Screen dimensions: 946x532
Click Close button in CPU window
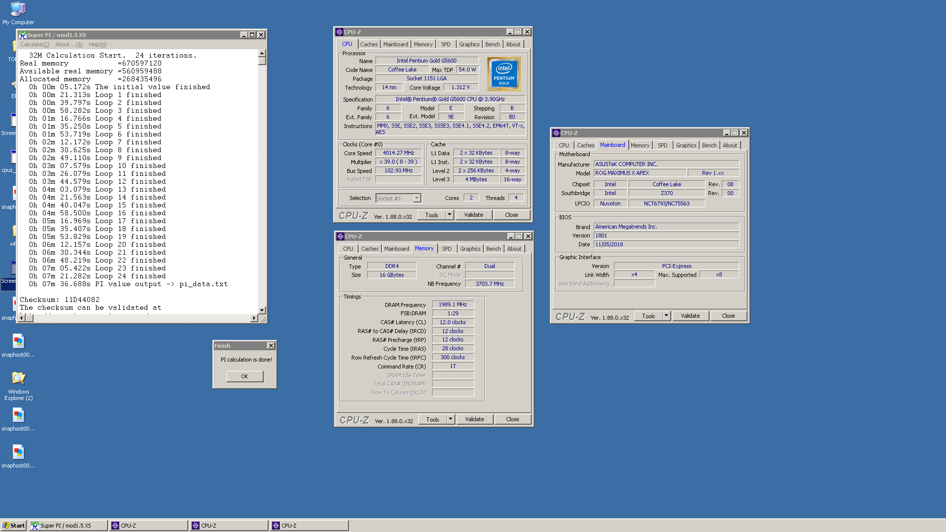click(x=511, y=215)
